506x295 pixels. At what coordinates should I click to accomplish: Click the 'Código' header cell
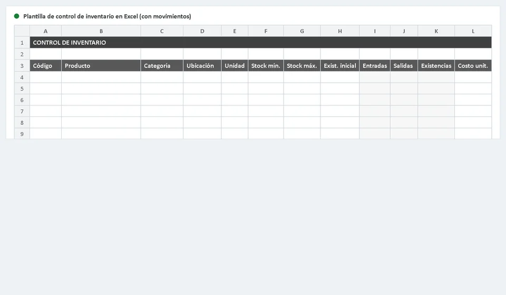(45, 66)
